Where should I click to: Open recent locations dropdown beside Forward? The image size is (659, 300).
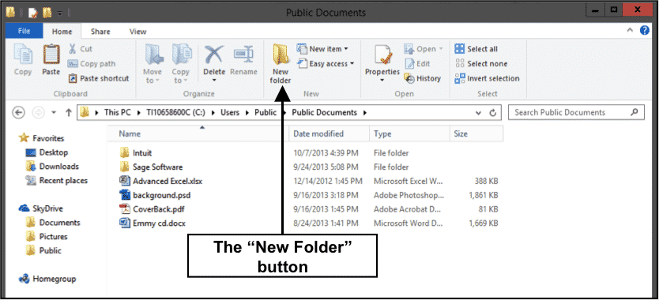[54, 113]
